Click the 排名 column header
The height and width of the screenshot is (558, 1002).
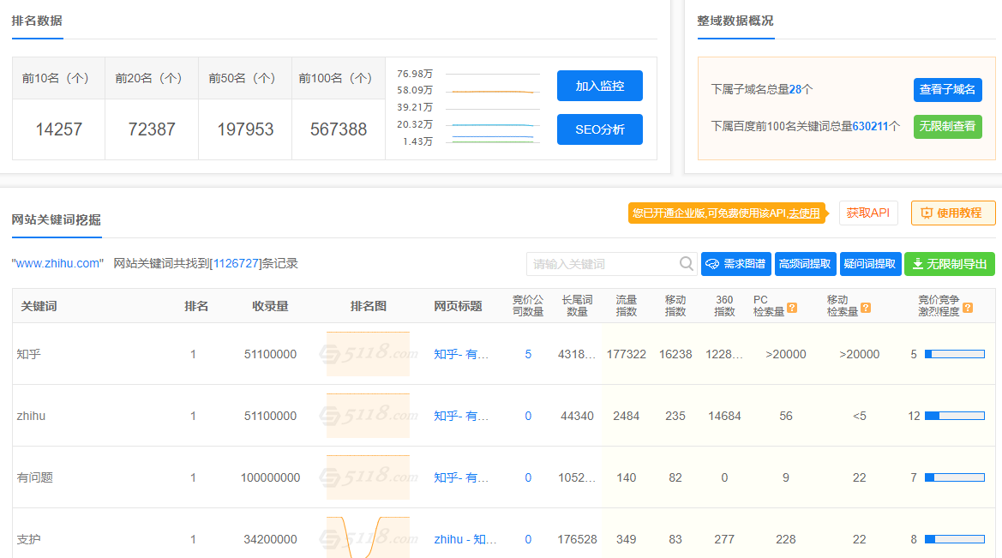point(196,306)
